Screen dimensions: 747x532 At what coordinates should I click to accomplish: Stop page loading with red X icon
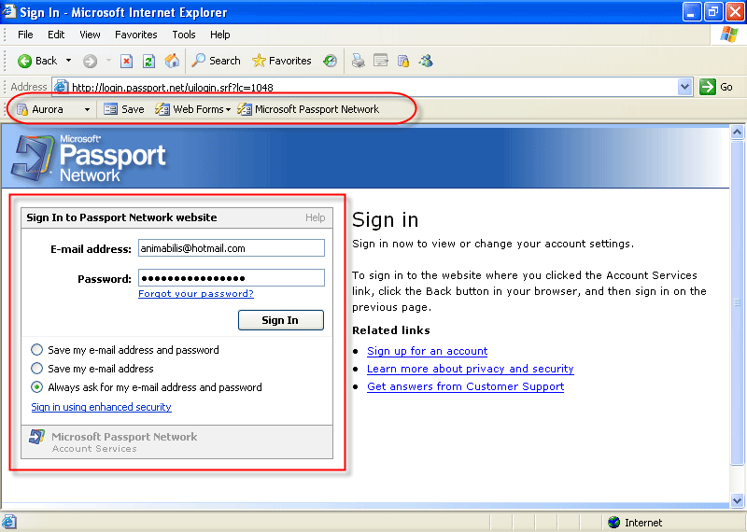[x=126, y=61]
